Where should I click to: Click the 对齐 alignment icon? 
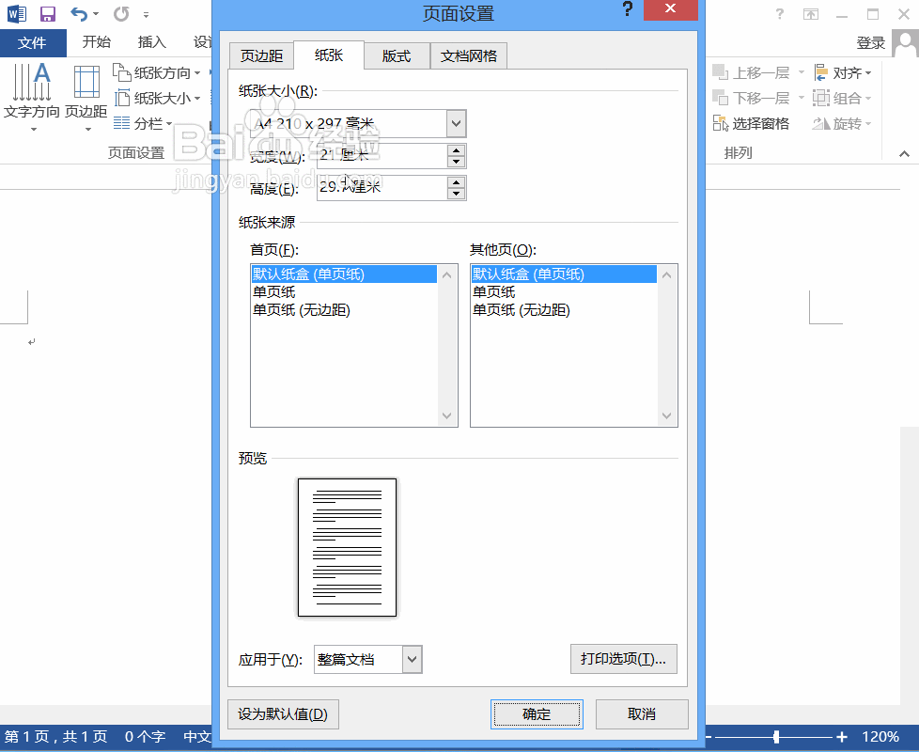[841, 72]
